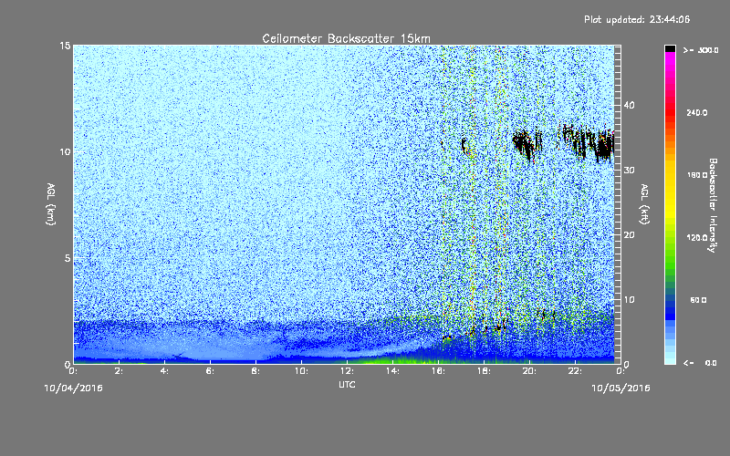Click the AGL (kft) right axis label
The height and width of the screenshot is (456, 730).
click(644, 204)
